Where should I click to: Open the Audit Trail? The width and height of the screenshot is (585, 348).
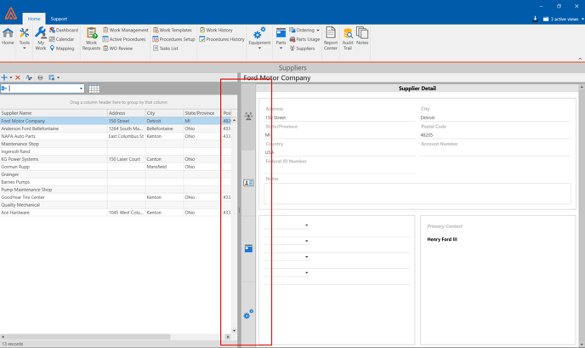348,38
